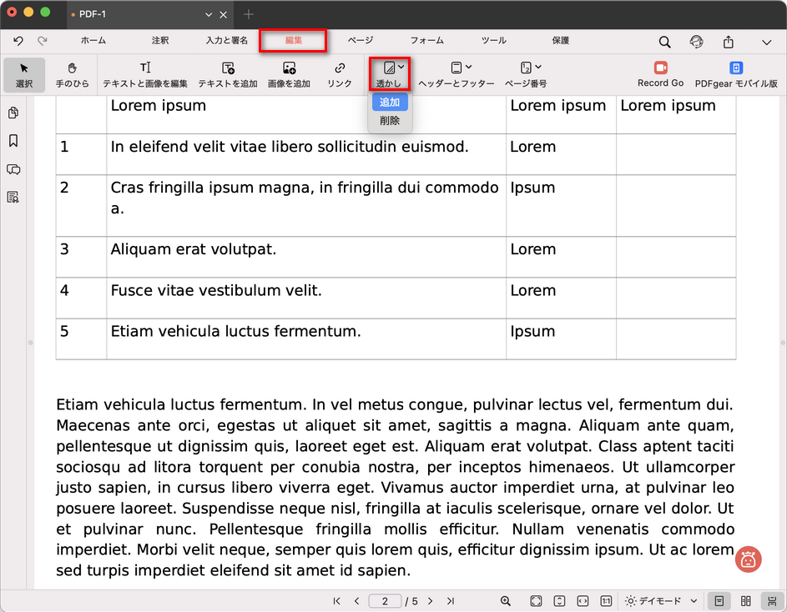Viewport: 787px width, 612px height.
Task: Choose 追加 from the watermark menu
Action: coord(390,103)
